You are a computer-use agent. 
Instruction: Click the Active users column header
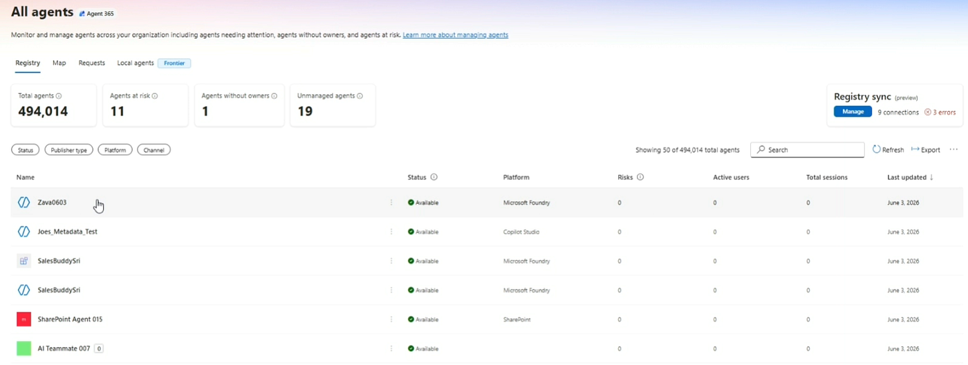coord(731,177)
